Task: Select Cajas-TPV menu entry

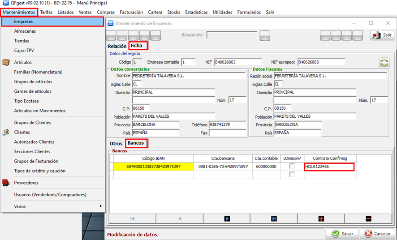Action: (x=24, y=50)
